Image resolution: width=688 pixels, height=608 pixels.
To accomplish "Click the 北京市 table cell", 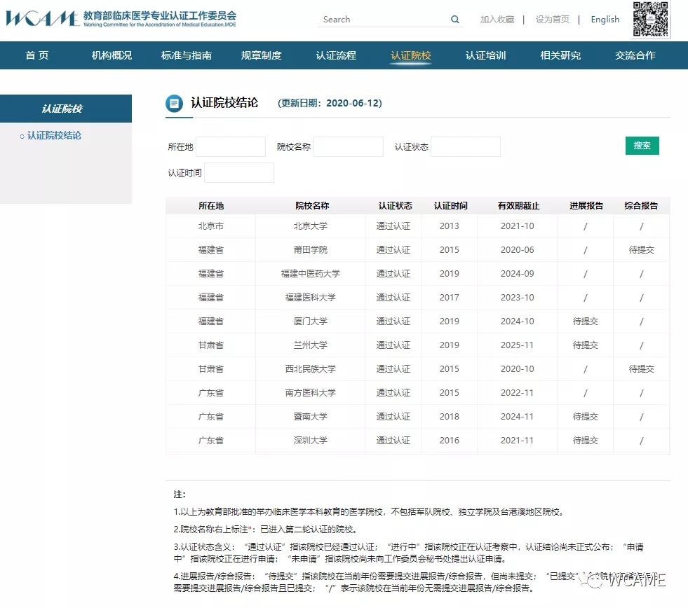I will 210,226.
